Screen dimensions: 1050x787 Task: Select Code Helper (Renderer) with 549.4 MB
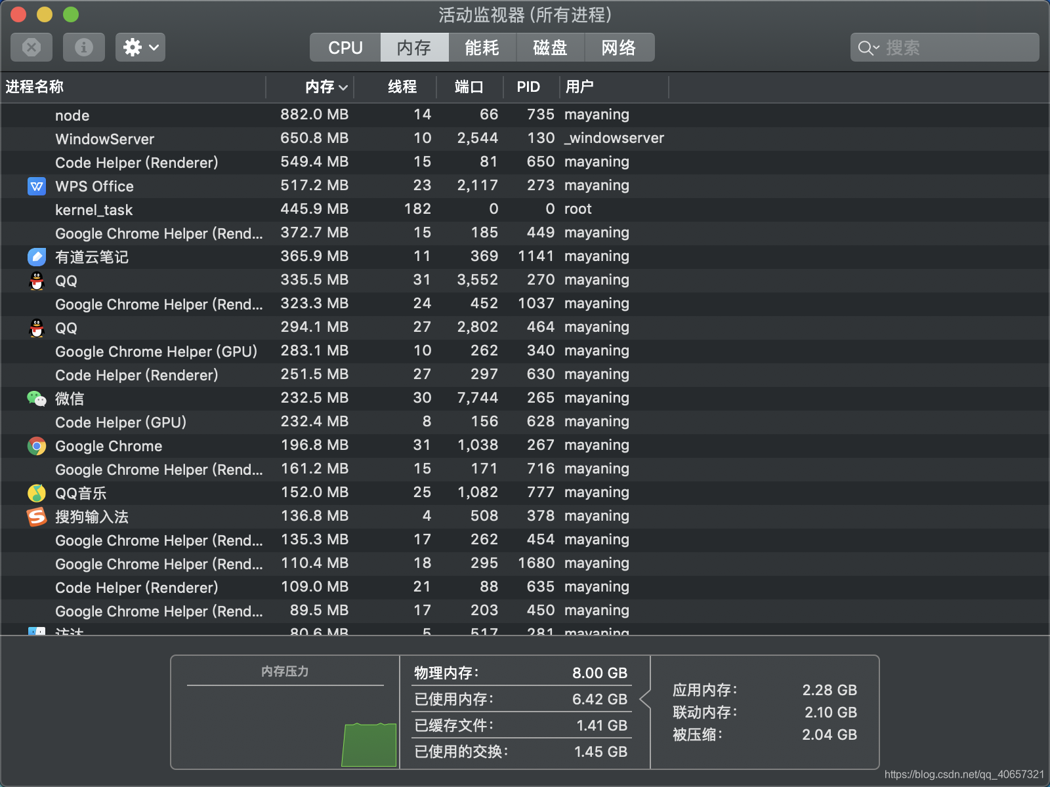[525, 163]
